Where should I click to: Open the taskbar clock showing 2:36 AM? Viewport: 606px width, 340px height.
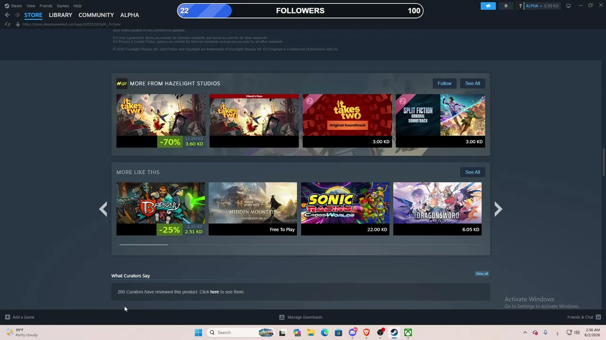point(593,332)
